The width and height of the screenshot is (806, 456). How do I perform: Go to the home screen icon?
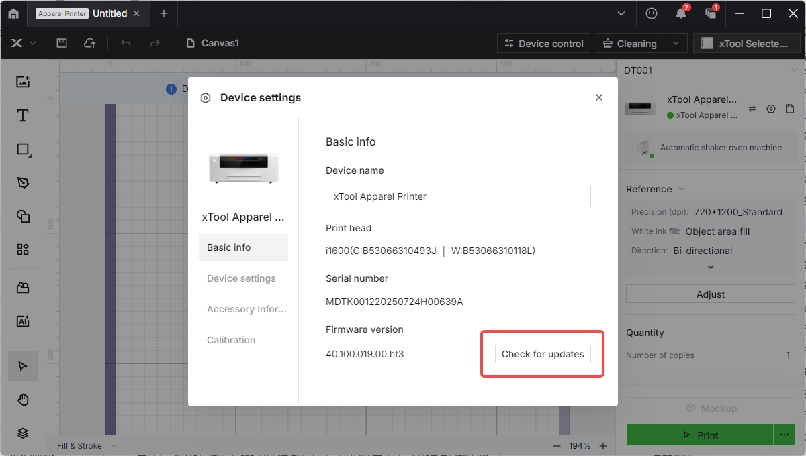[13, 13]
